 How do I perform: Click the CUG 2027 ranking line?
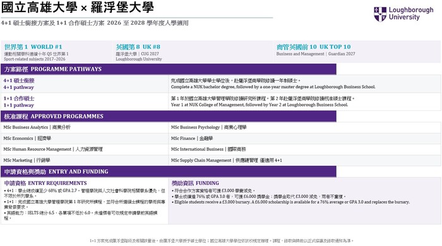tap(137, 54)
